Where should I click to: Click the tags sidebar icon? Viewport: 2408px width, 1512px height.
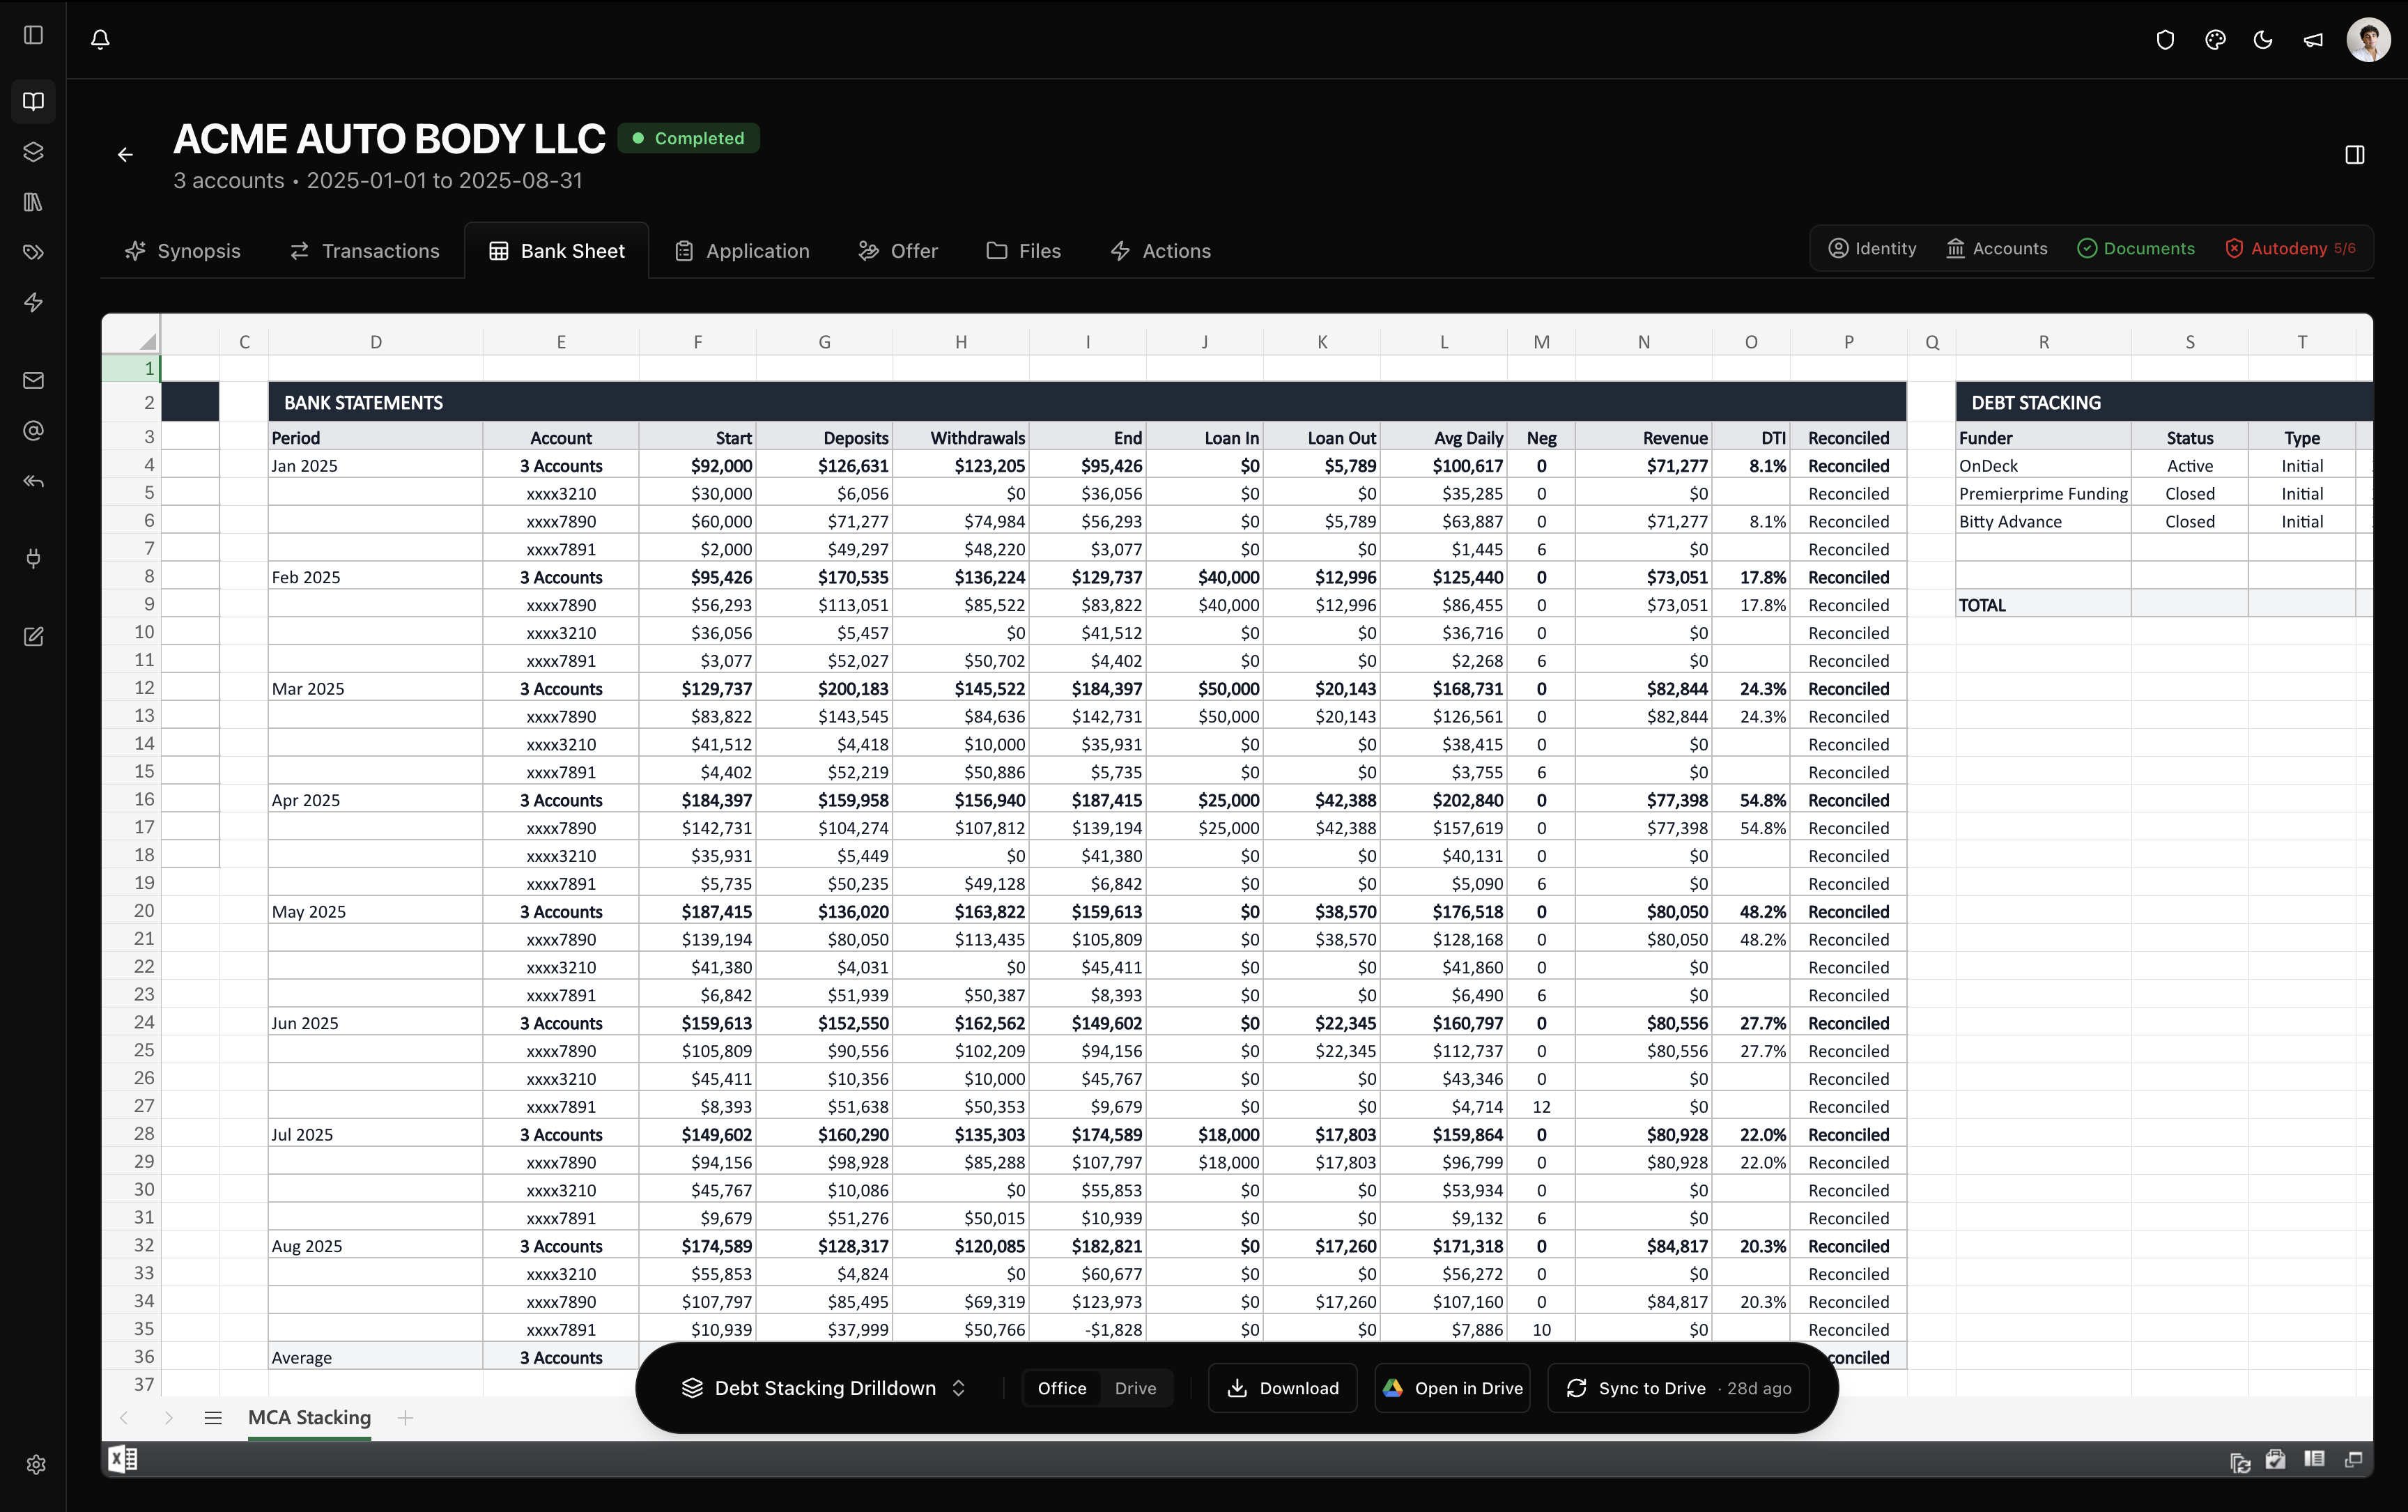pos(33,252)
